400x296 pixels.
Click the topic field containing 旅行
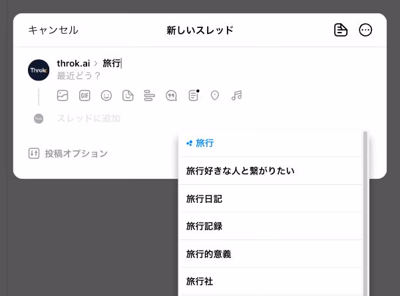pos(112,63)
